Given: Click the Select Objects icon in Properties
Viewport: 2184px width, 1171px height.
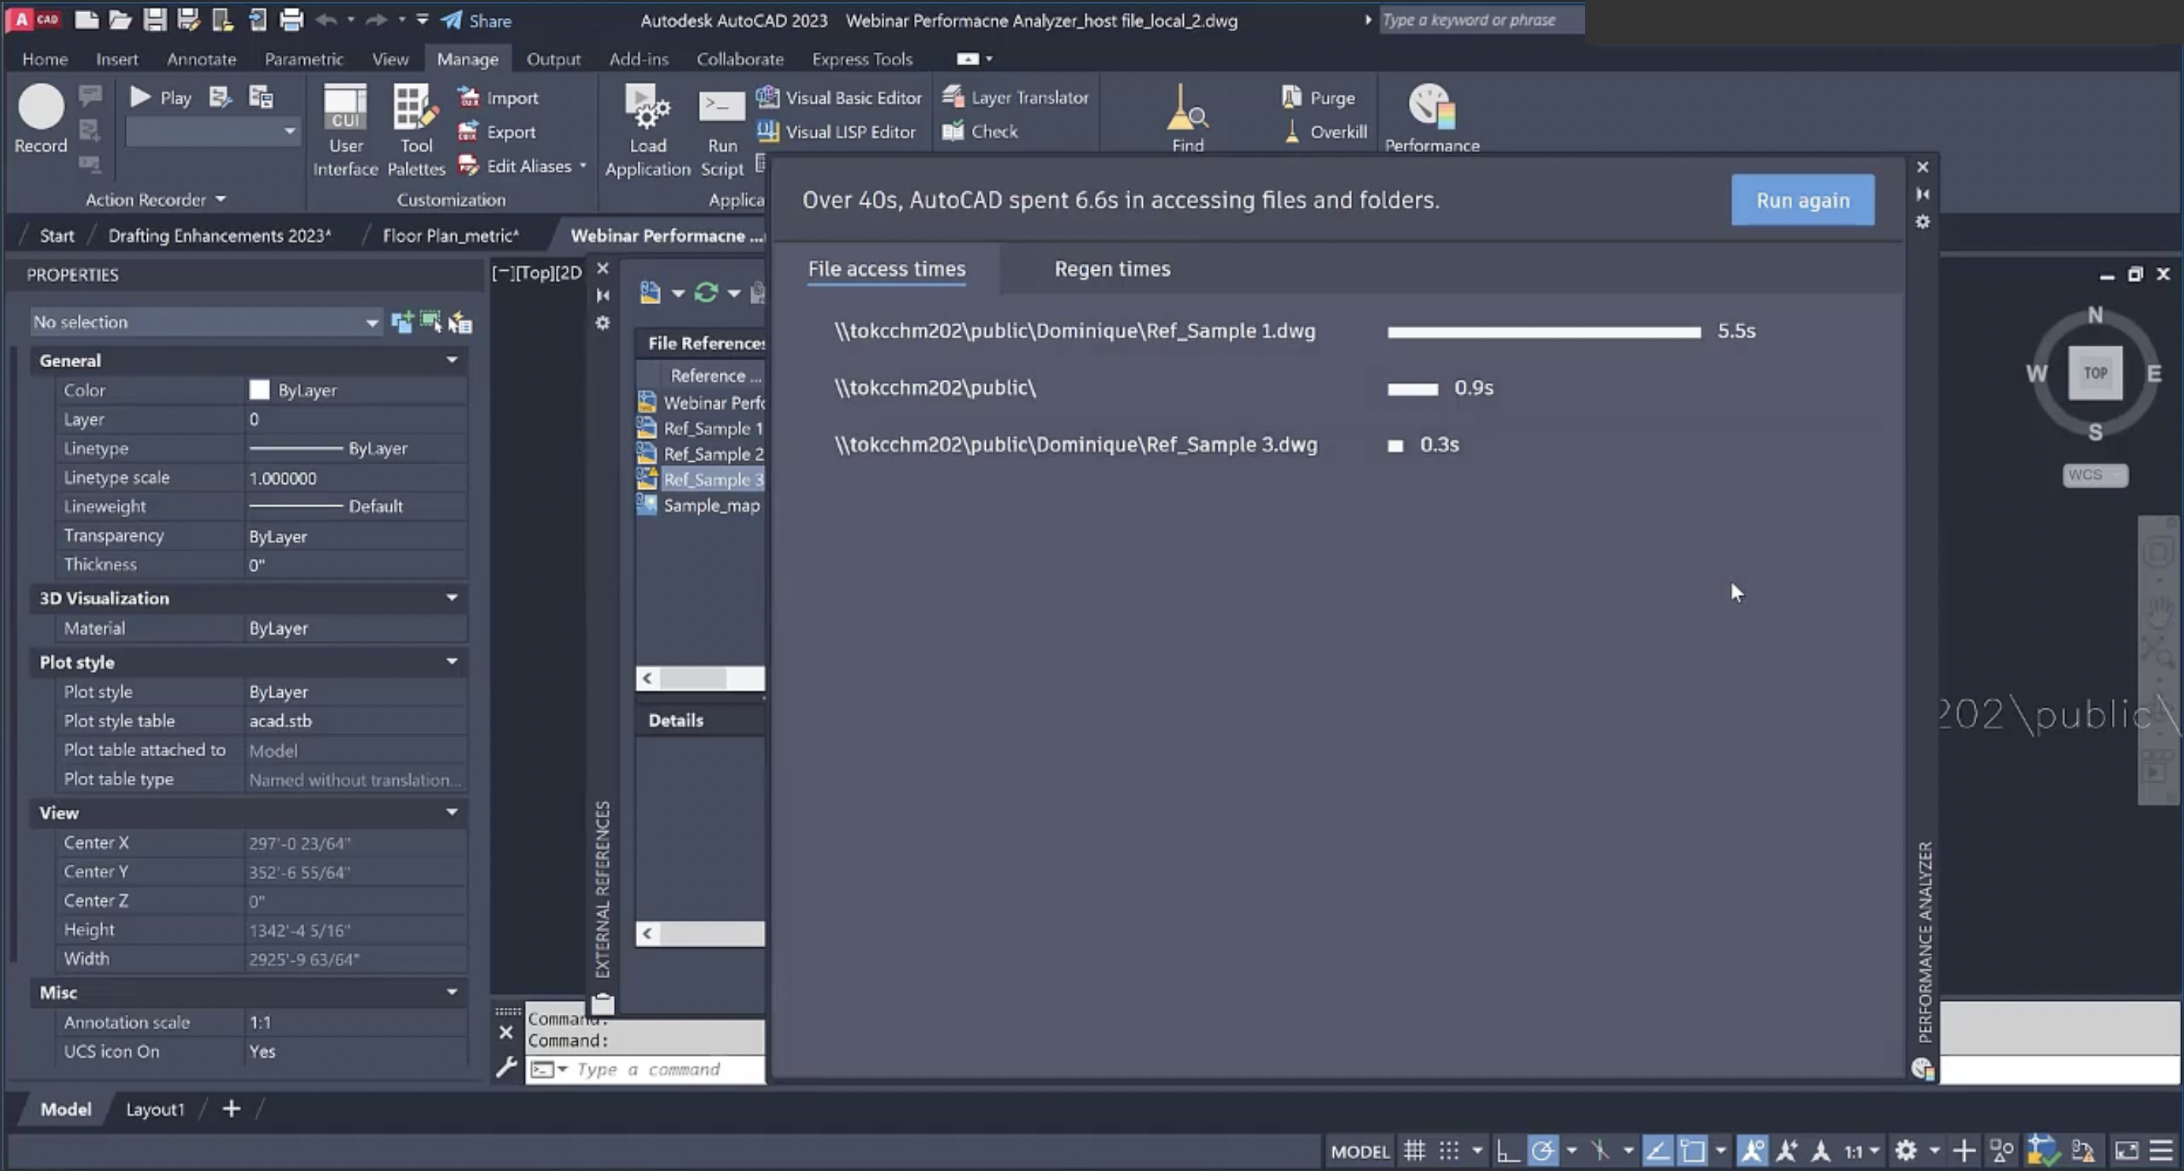Looking at the screenshot, I should pyautogui.click(x=431, y=322).
